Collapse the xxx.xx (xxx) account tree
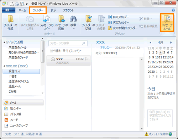The width and height of the screenshot is (178, 139). (x=4, y=66)
